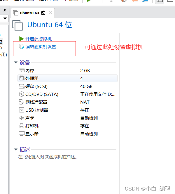Click the display monitor icon

click(22, 134)
